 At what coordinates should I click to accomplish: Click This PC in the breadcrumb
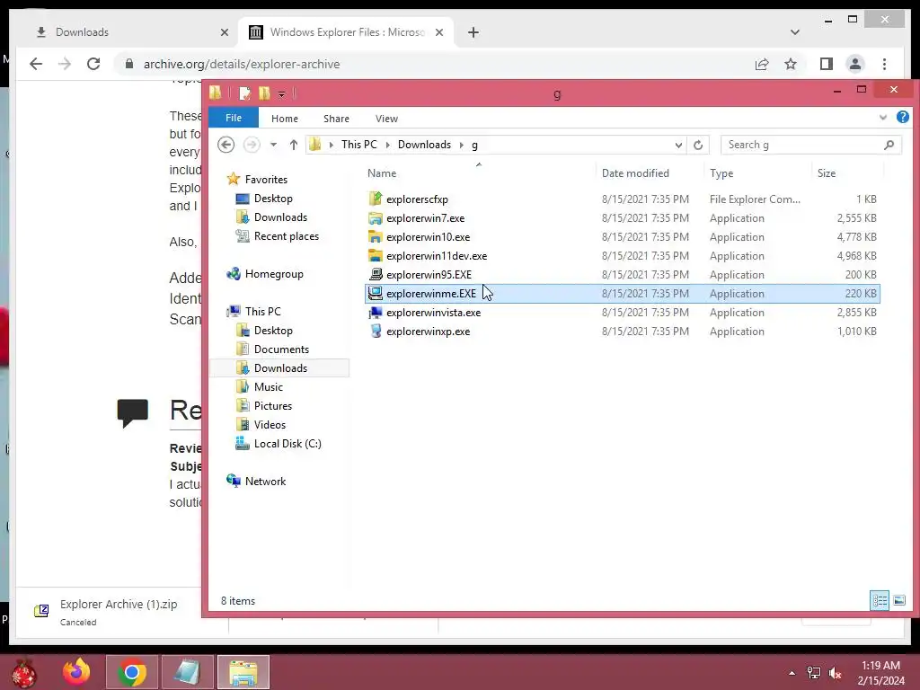pyautogui.click(x=359, y=145)
